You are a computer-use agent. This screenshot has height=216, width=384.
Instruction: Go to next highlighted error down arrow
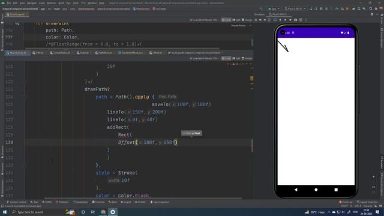250,64
